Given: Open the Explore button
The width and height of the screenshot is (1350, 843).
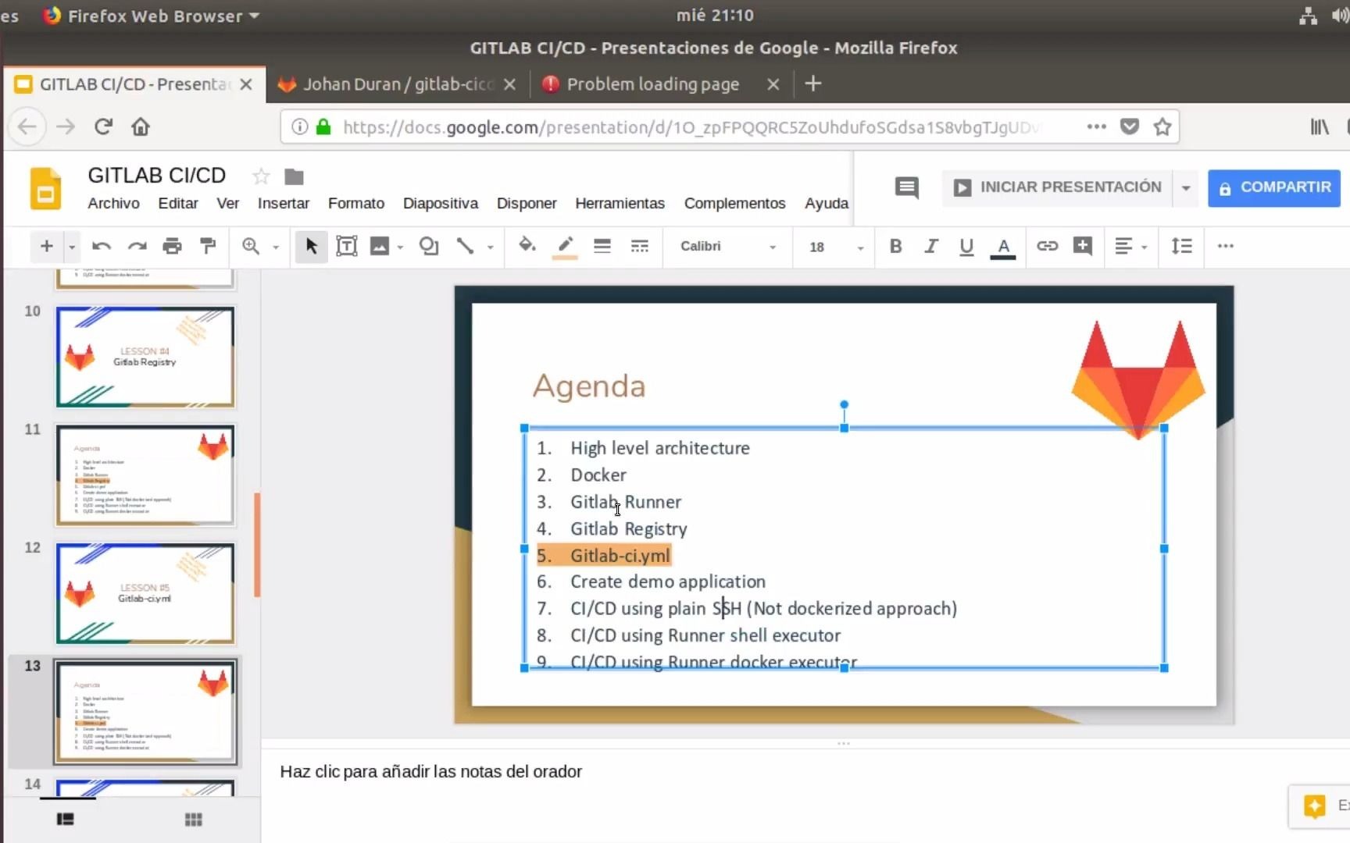Looking at the screenshot, I should pos(1319,806).
